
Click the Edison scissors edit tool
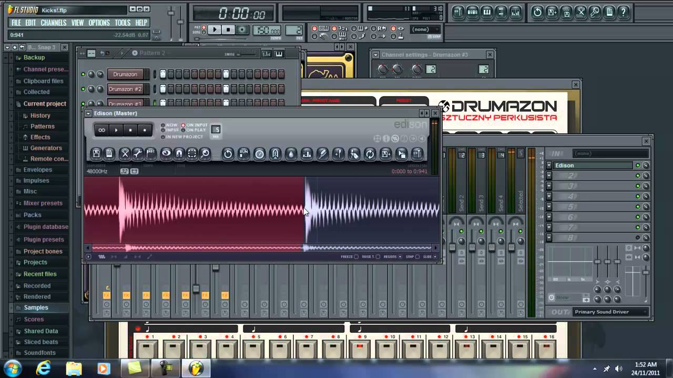tap(125, 154)
